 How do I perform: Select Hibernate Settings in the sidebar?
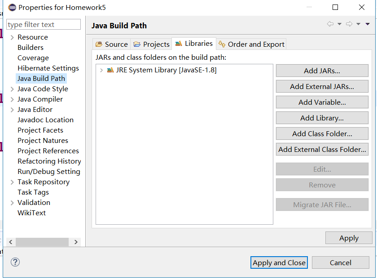[x=48, y=68]
